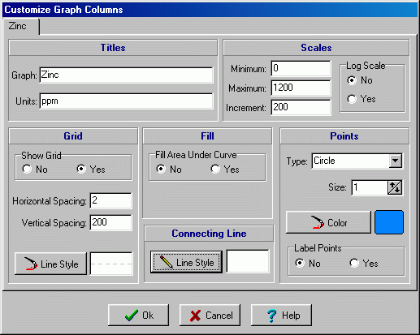Click the Graph title text field
This screenshot has height=335, width=420.
click(126, 75)
